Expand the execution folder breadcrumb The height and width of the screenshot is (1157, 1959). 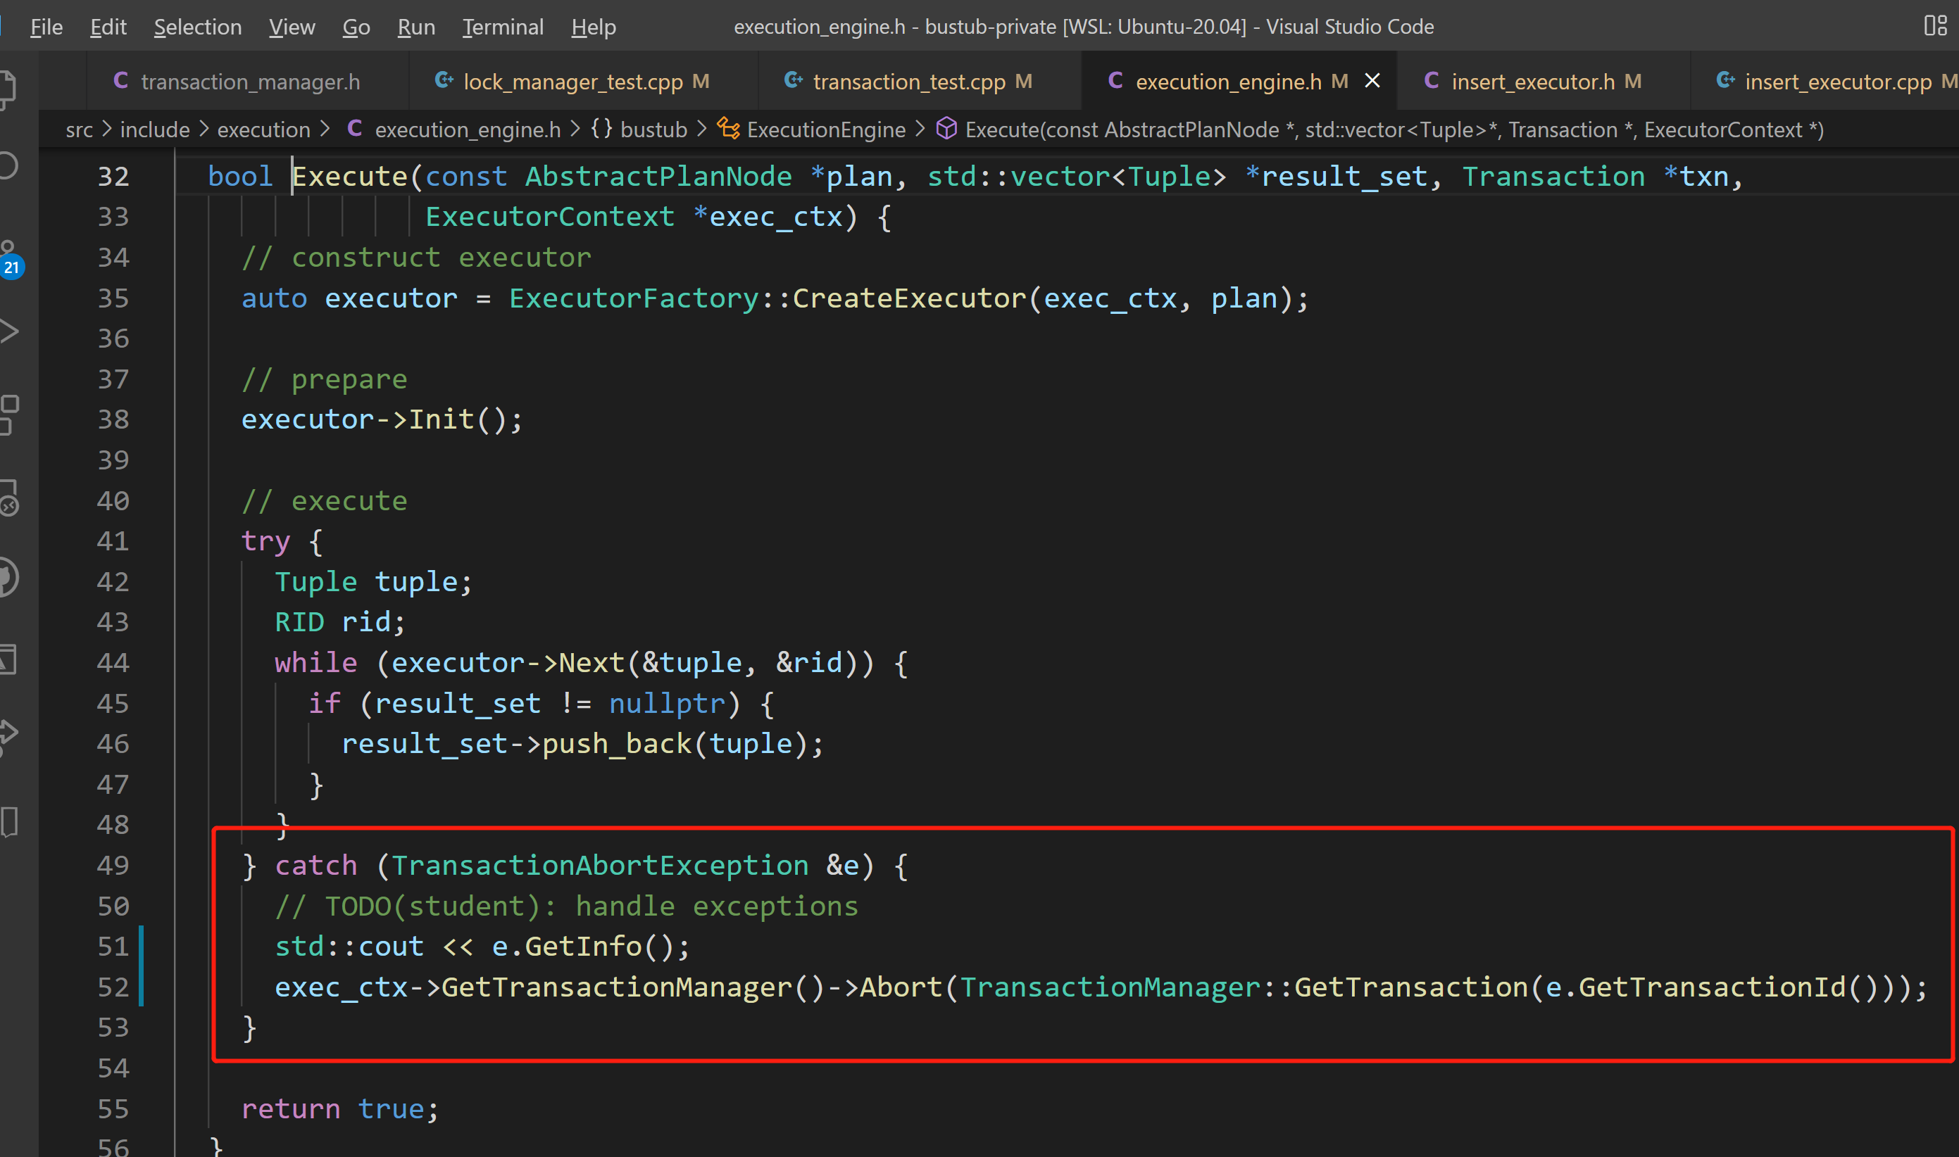(263, 129)
